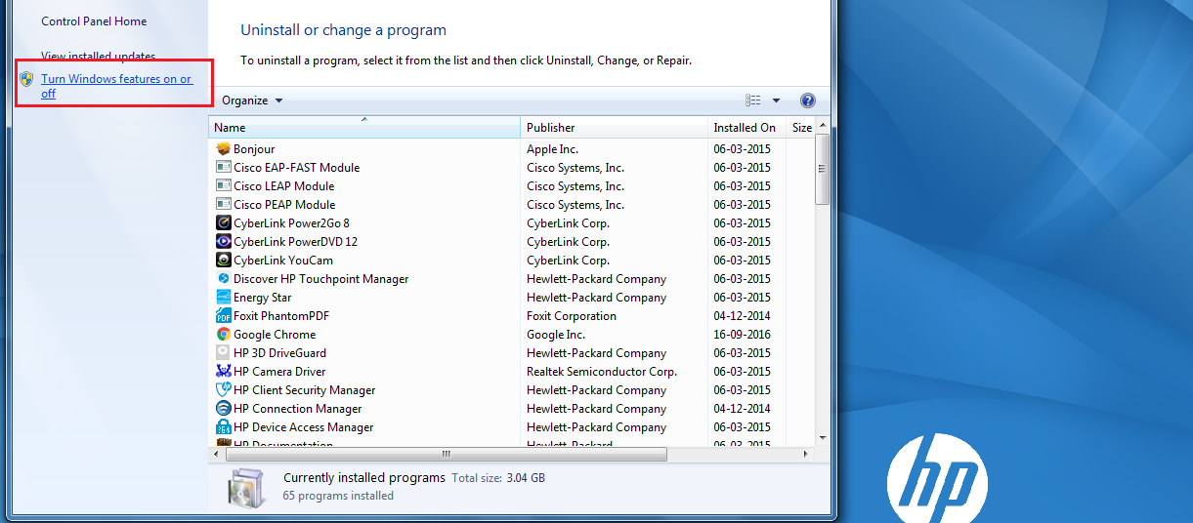Click the CyberLink YouCam icon

coord(224,261)
